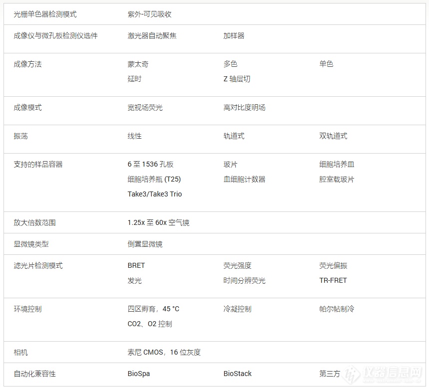Click the TR-FRET filter detection mode
This screenshot has height=391, width=429.
[x=333, y=280]
